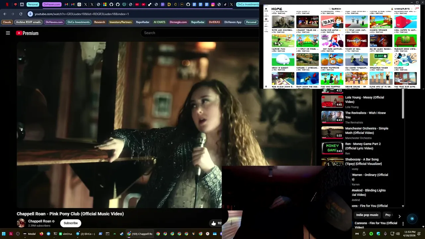Switch to the Netflix browser tab
This screenshot has height=239, width=425.
pos(7,5)
